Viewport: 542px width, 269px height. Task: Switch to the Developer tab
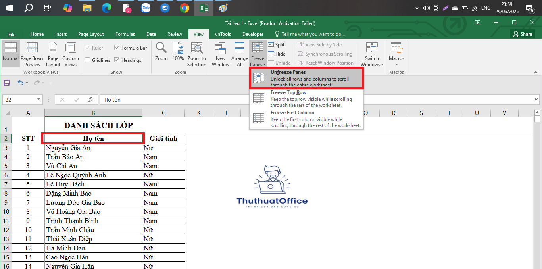(253, 34)
